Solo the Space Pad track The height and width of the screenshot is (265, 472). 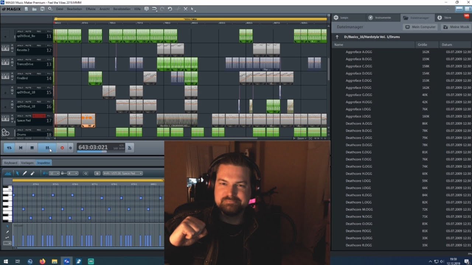pyautogui.click(x=20, y=116)
